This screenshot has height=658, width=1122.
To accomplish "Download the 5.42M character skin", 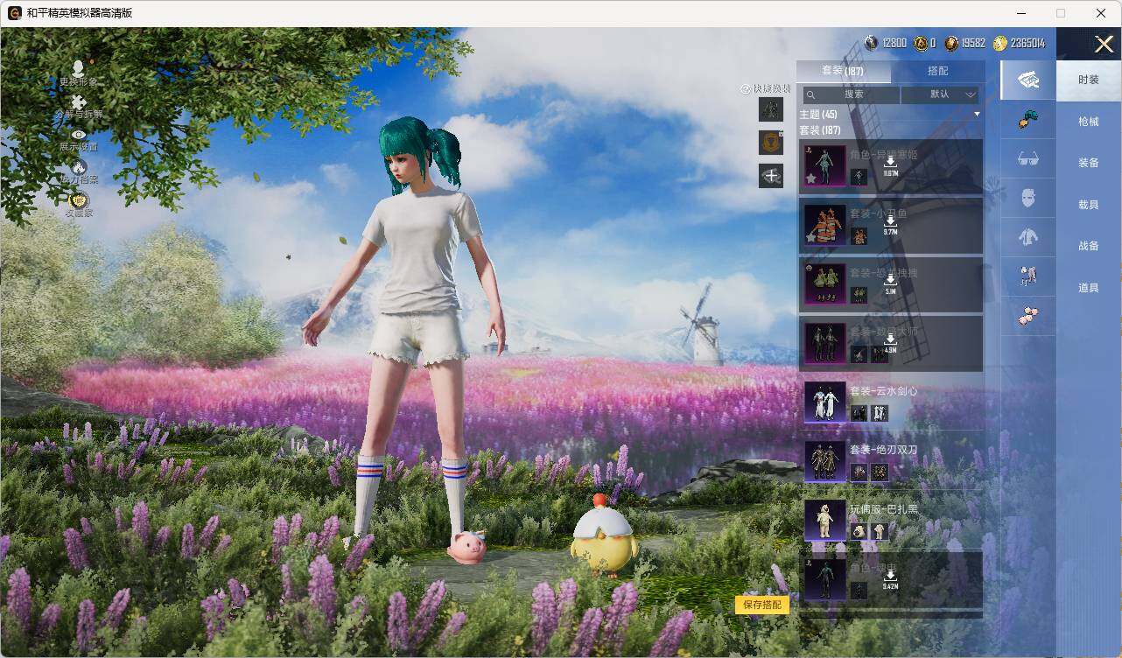I will click(x=890, y=578).
